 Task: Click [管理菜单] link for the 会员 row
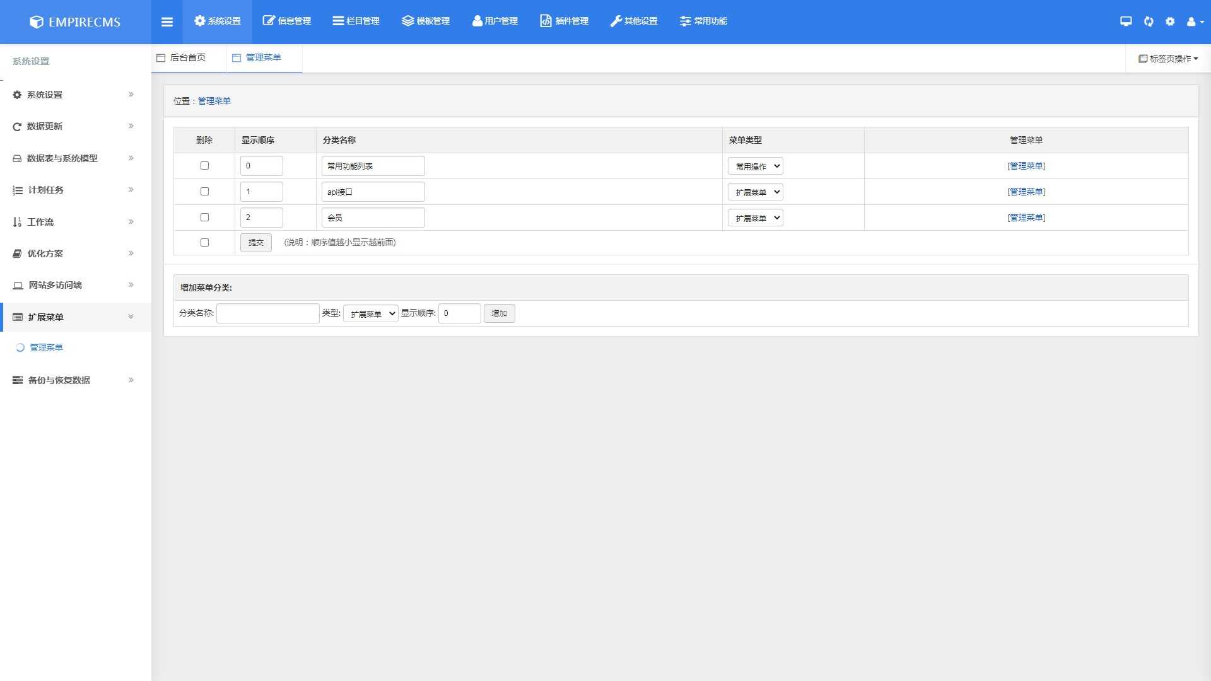[x=1026, y=218]
